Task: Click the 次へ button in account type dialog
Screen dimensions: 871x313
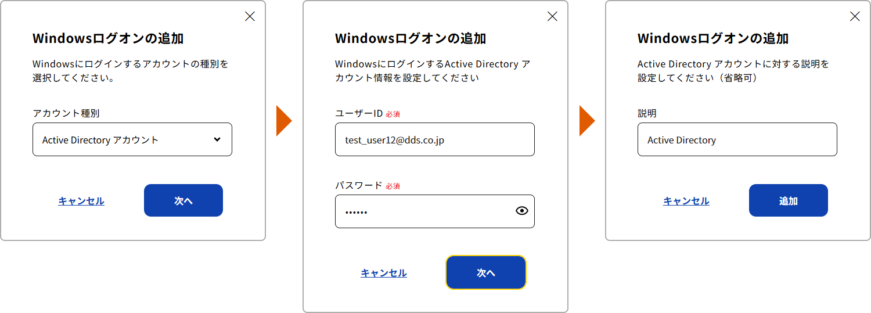Action: pyautogui.click(x=183, y=200)
